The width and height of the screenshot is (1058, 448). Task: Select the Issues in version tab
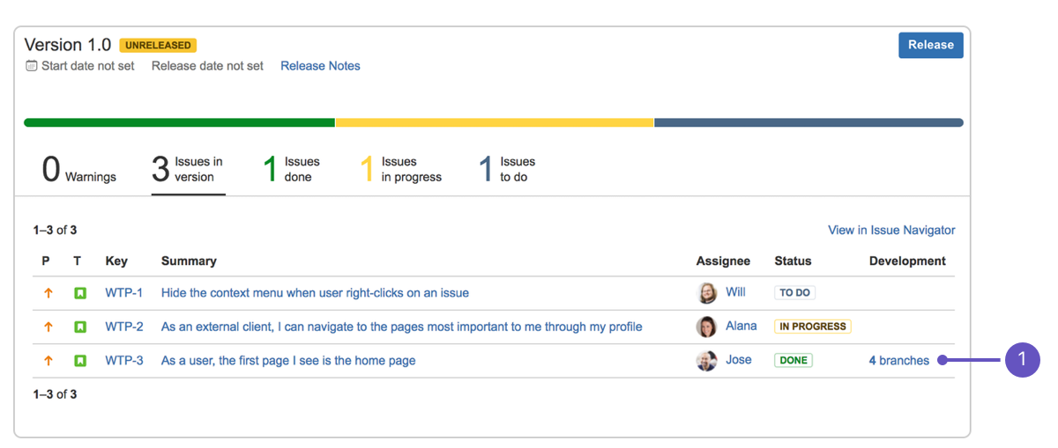(188, 169)
